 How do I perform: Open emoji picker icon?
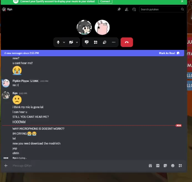(173, 166)
